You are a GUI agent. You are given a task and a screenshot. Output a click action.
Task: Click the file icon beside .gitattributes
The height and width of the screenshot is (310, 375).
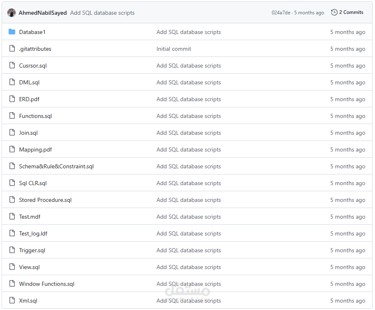click(x=12, y=49)
